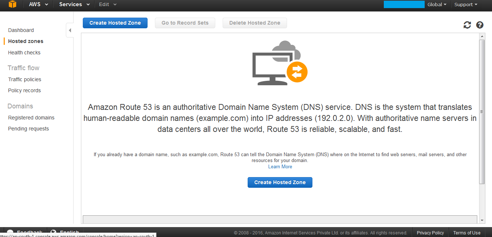Click Create Hosted Zone in the toolbar
Viewport: 492px width, 237px height.
coord(115,23)
